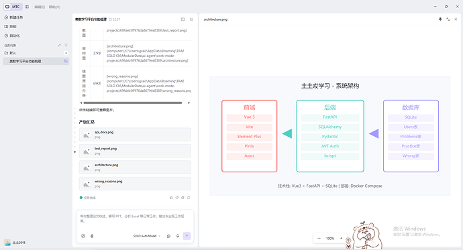Screen dimensions: 463x250
Task: Click the chat history icon beside the model selector
Action: [168, 236]
